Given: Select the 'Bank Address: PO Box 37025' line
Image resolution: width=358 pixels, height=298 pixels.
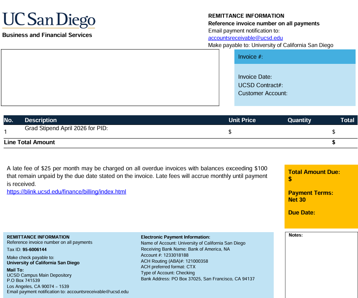Looking at the screenshot, I should (x=198, y=279).
